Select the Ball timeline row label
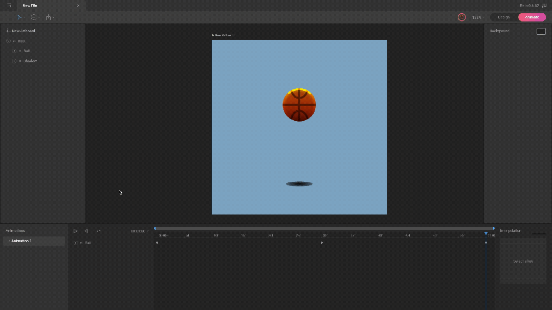552x310 pixels. pos(88,243)
